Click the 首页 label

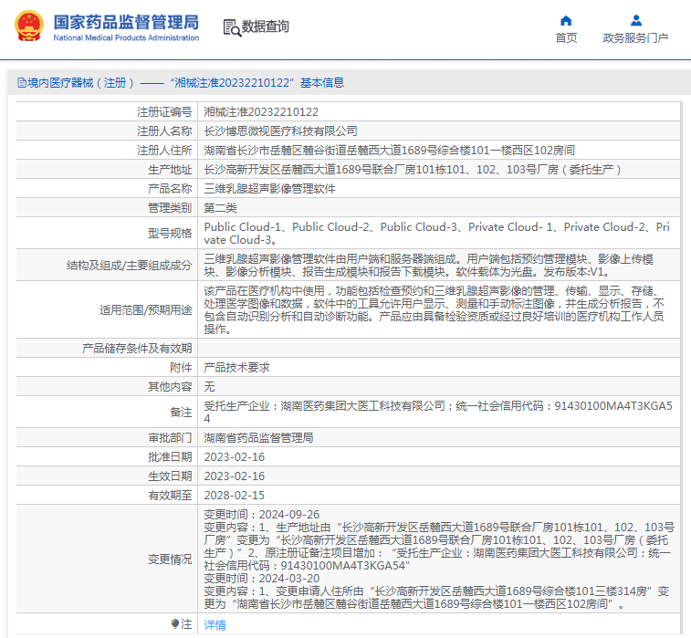(x=566, y=38)
